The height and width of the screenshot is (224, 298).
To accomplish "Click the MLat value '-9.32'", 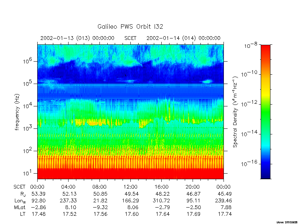I will [100, 207].
